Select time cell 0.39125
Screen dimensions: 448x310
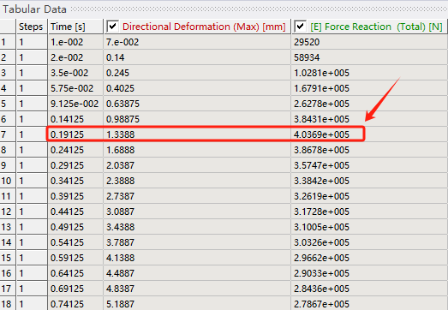[75, 197]
